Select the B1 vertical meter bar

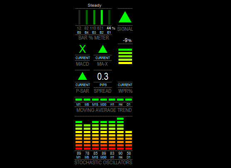pos(109,17)
